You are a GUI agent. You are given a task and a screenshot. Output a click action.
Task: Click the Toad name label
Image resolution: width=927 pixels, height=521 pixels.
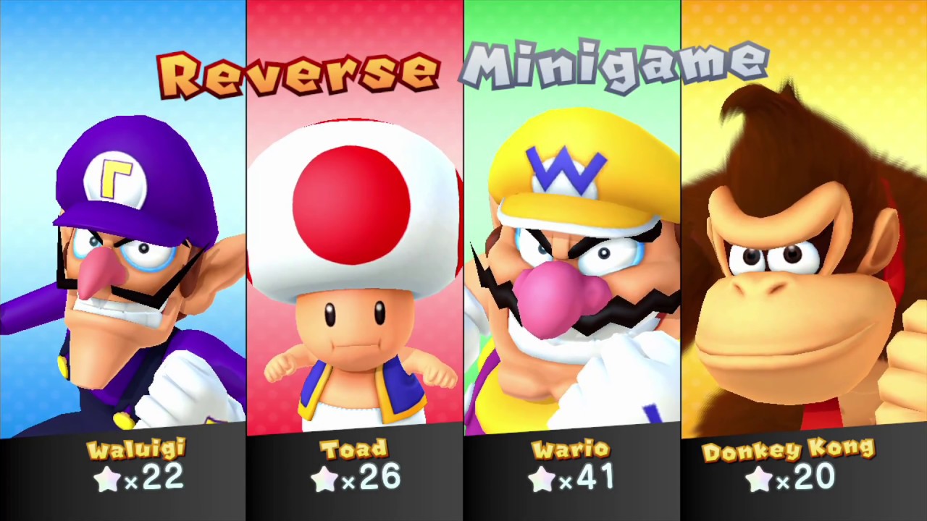(354, 450)
